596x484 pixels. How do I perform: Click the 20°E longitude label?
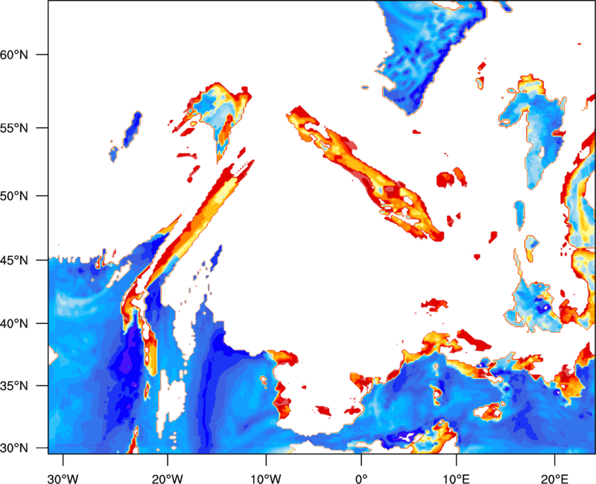click(554, 479)
